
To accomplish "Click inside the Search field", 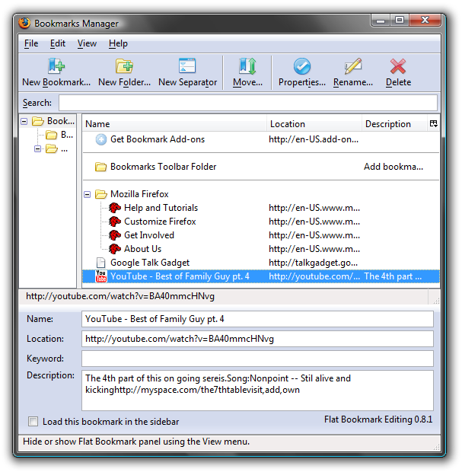I will (x=248, y=103).
